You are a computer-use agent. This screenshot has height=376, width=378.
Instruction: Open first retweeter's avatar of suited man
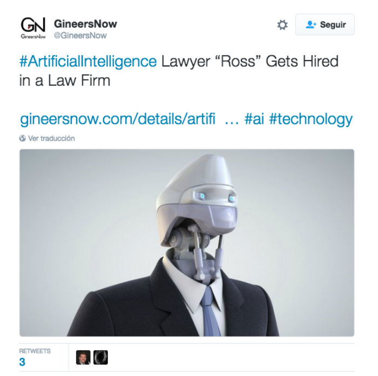click(83, 358)
